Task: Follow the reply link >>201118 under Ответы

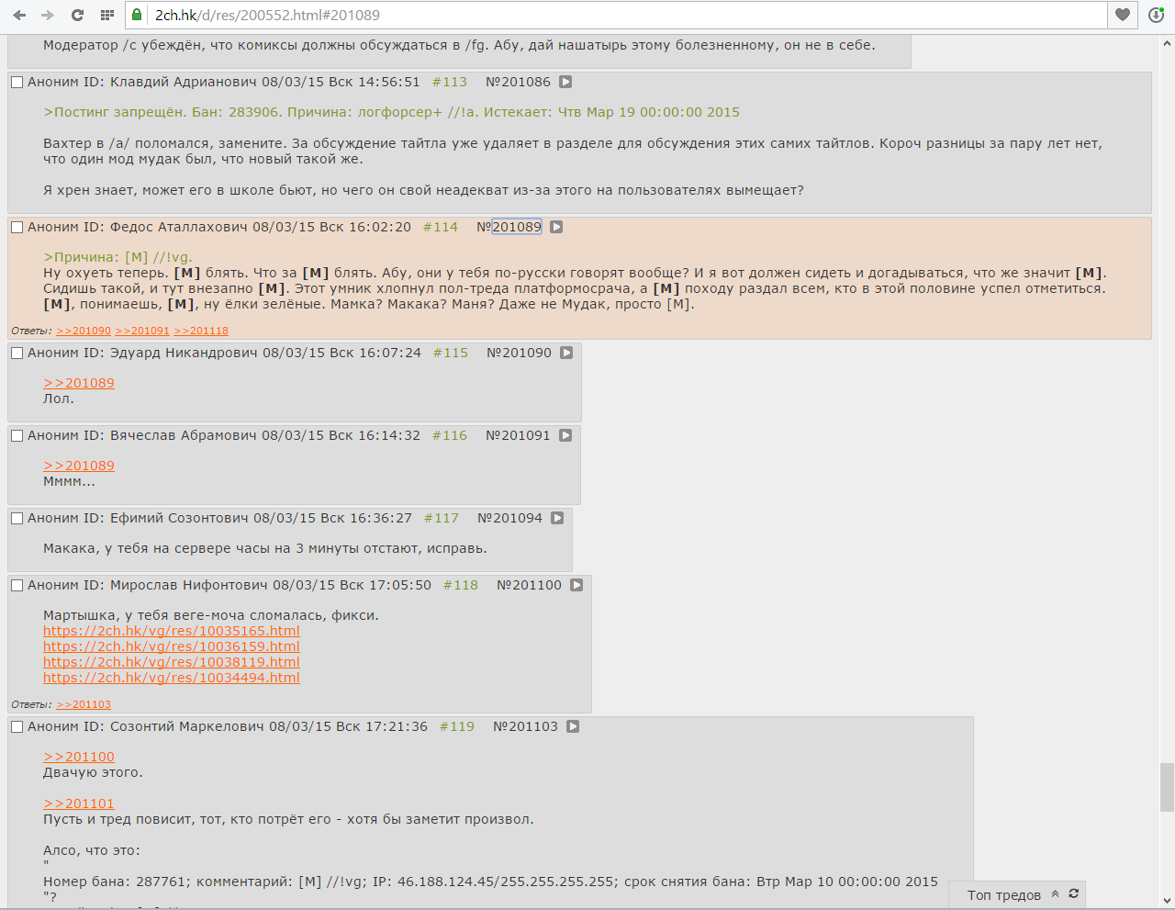Action: 201,331
